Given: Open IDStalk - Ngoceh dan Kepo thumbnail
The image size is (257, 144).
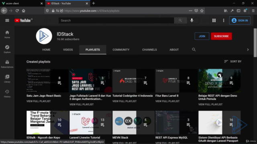Looking at the screenshot, I should click(x=47, y=123).
